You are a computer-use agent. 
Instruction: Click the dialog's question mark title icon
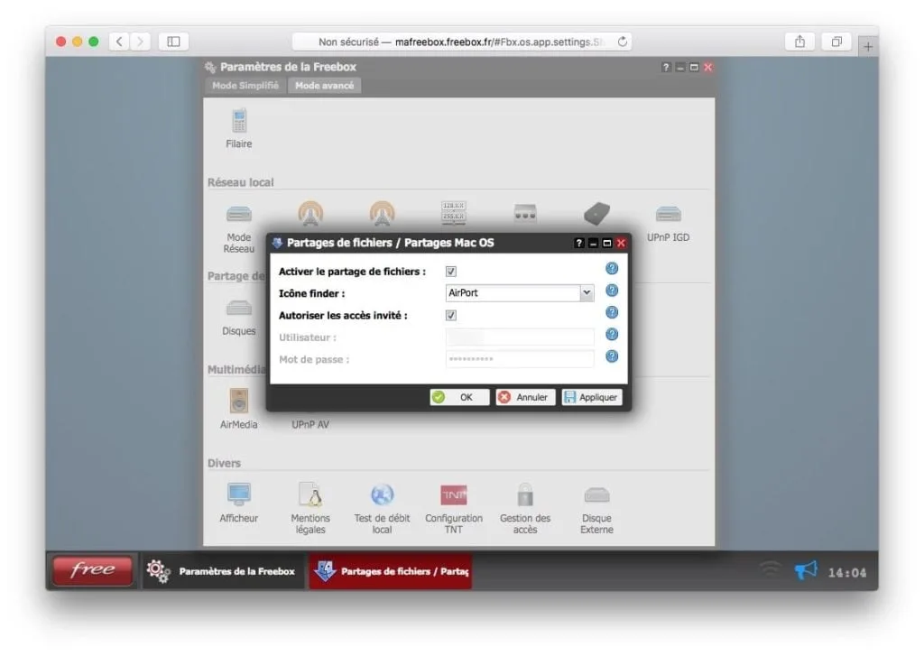578,243
